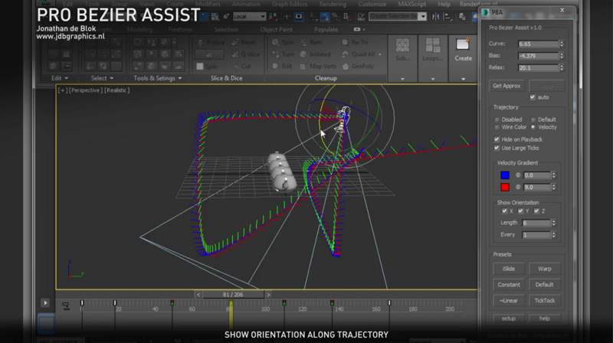This screenshot has width=613, height=343.
Task: Click the ribbon minimize toggle icon after Populate
Action: tap(359, 29)
